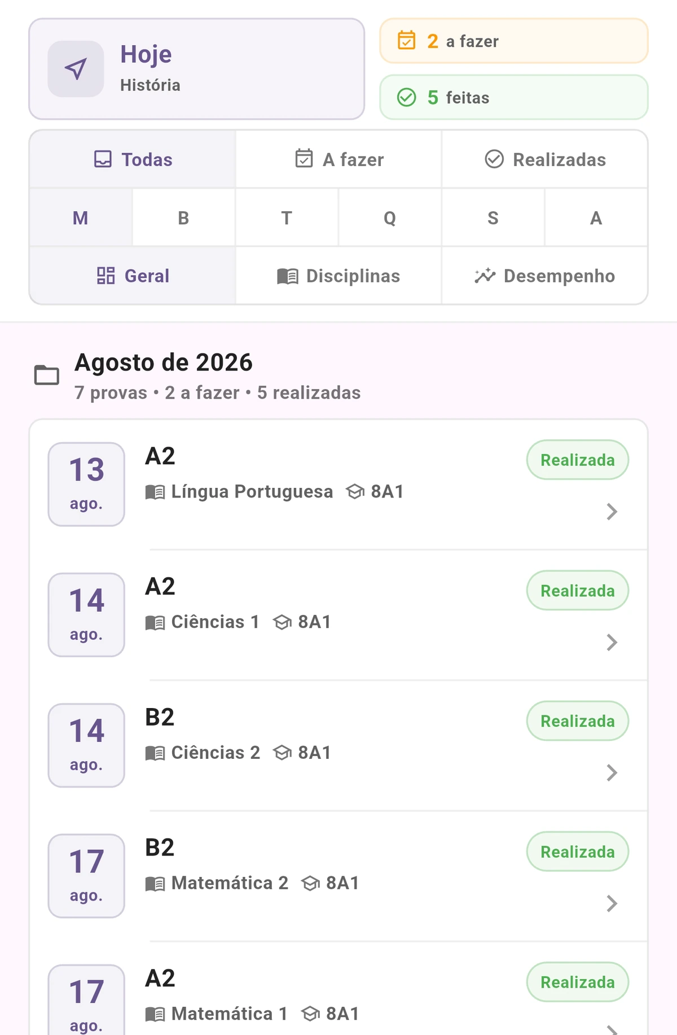The height and width of the screenshot is (1035, 677).
Task: Open the 2 a fazer summary card
Action: tap(514, 41)
